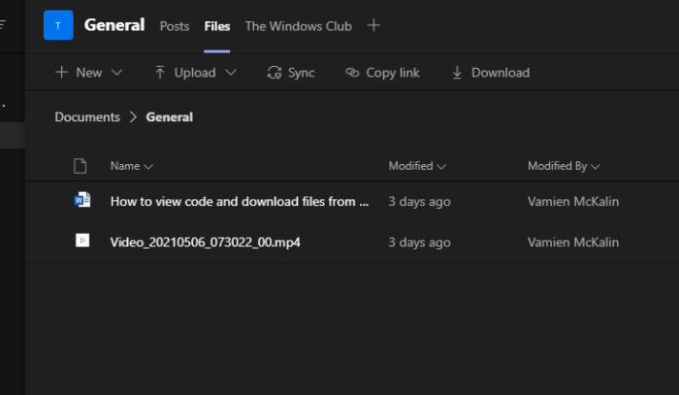Click the Download arrow icon

[457, 73]
